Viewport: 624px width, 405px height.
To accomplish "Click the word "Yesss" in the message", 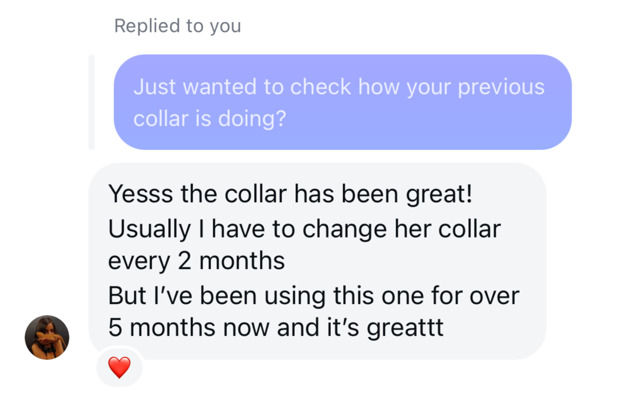I will pyautogui.click(x=140, y=195).
